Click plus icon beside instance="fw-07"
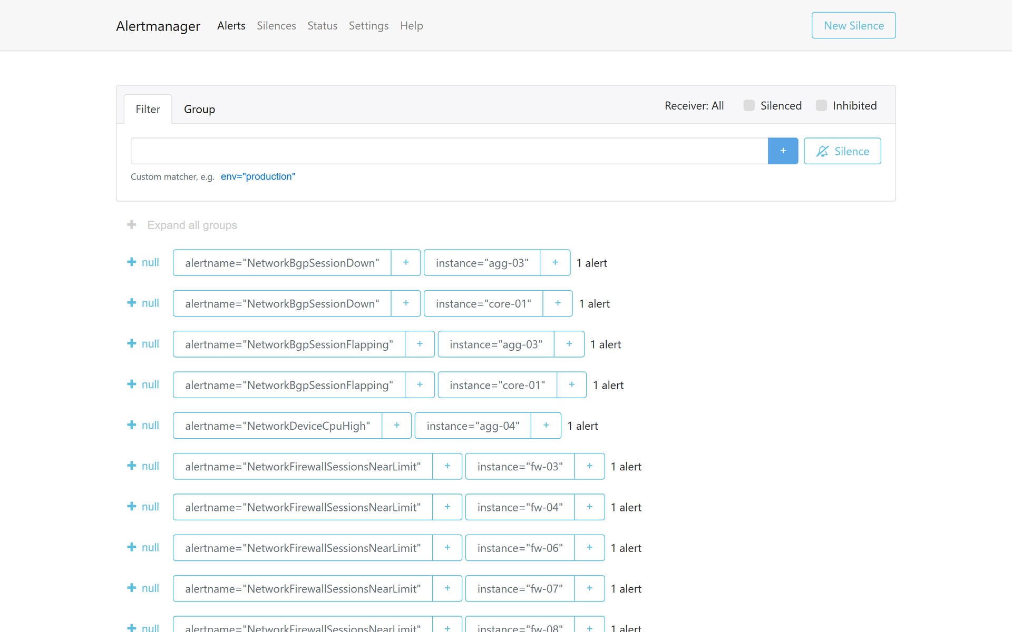The image size is (1012, 632). 589,588
